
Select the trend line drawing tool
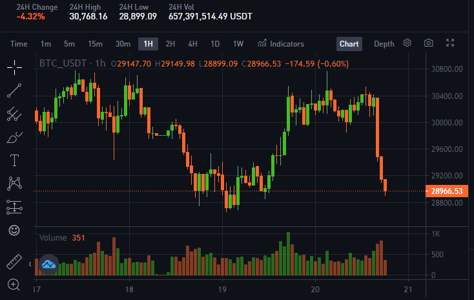tap(14, 91)
